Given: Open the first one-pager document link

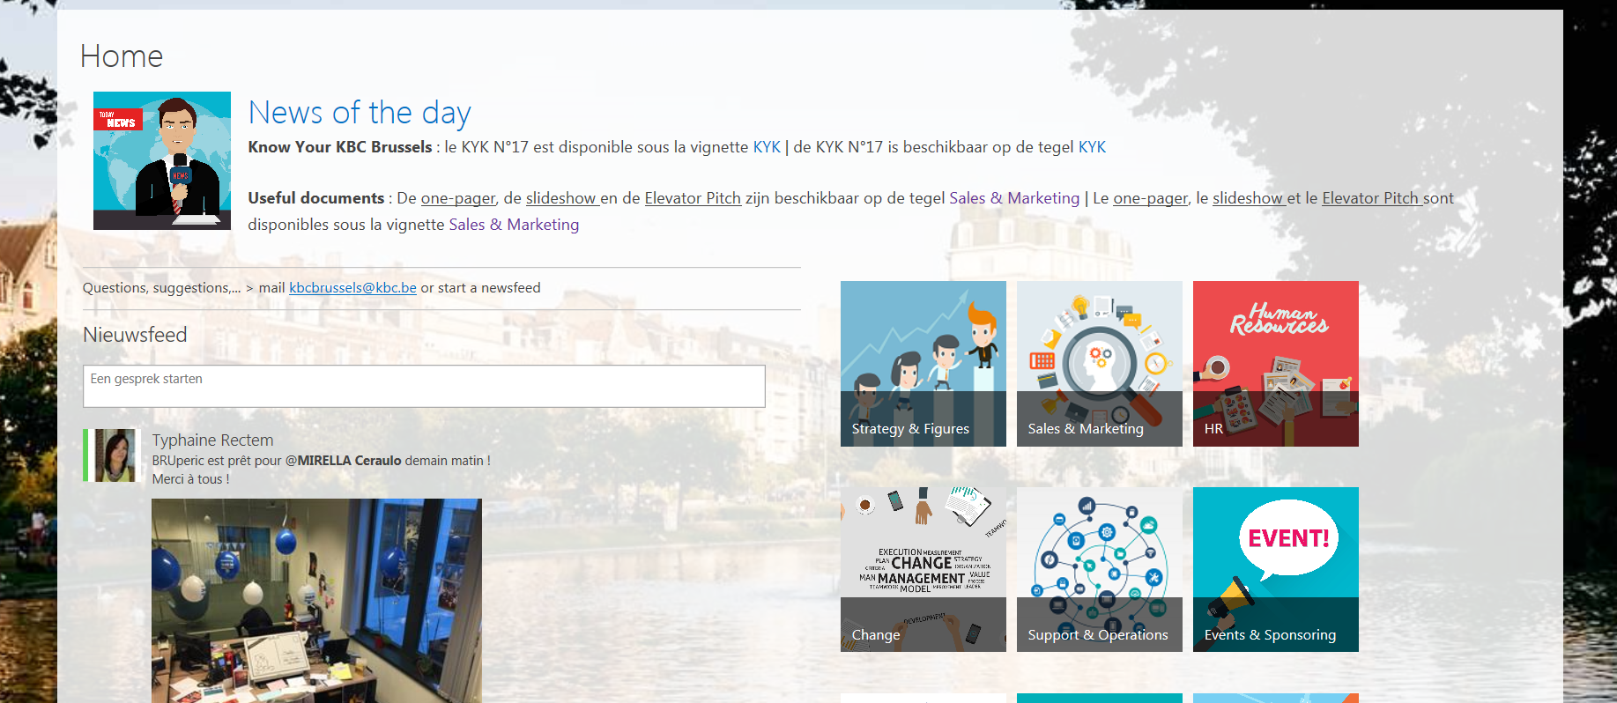Looking at the screenshot, I should [x=458, y=198].
